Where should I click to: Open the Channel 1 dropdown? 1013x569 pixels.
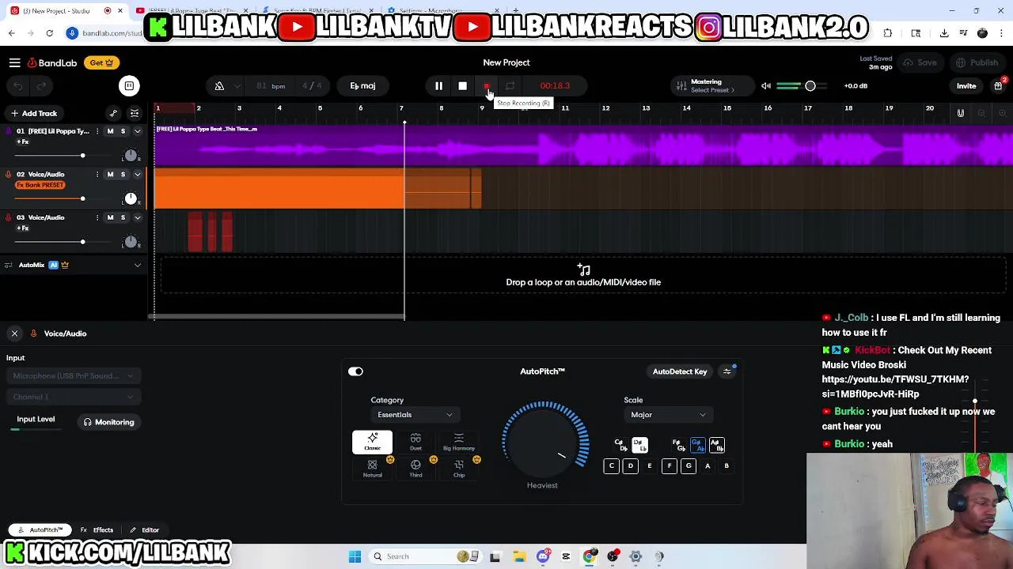click(x=74, y=397)
